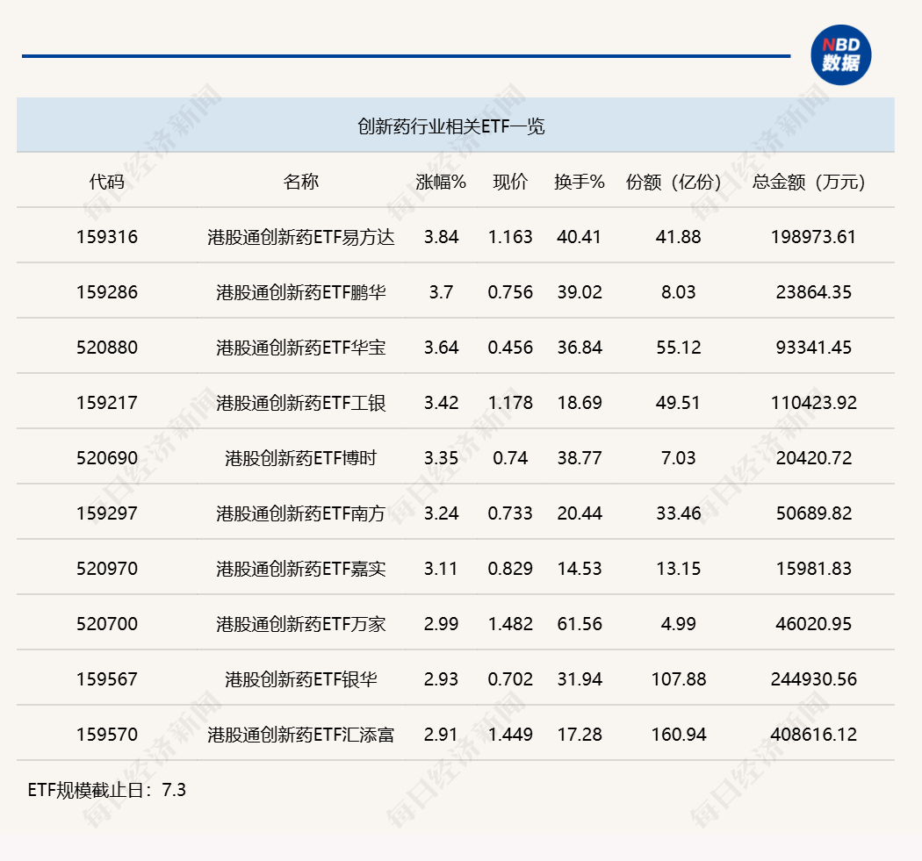Click turnover value 18.69 for 工银
This screenshot has width=922, height=861.
[580, 403]
